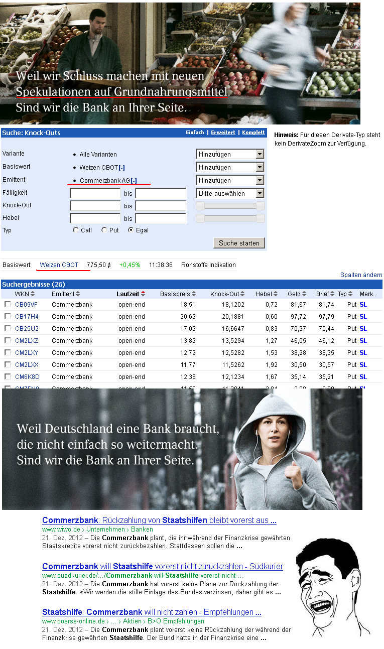Open the Weizen CBOT Basiswert link

[x=59, y=265]
